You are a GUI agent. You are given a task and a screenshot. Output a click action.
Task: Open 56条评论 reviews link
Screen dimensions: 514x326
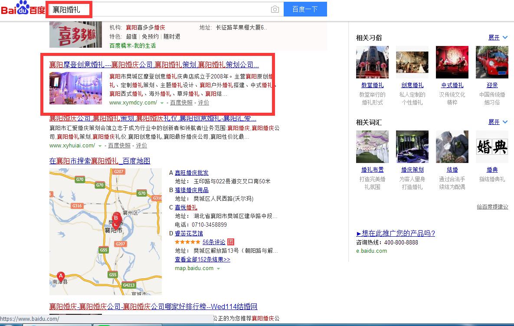click(x=214, y=242)
